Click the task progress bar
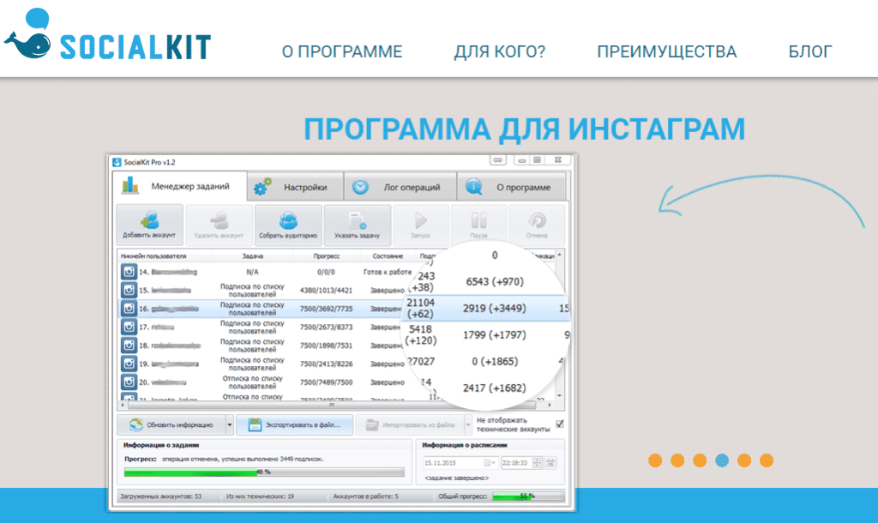This screenshot has height=523, width=878. click(x=264, y=472)
